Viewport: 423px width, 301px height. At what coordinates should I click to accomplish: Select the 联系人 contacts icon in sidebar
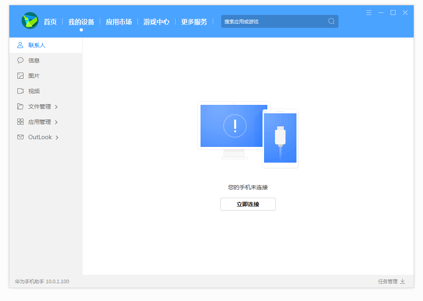tap(20, 45)
